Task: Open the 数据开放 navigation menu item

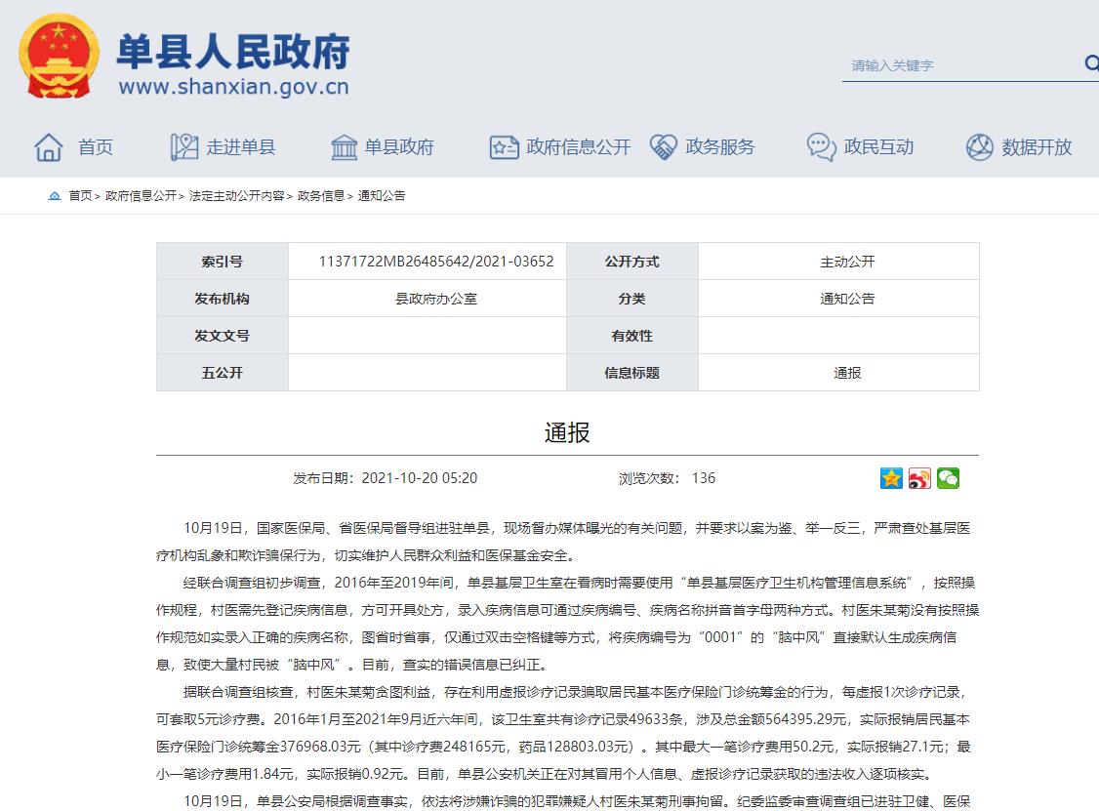Action: pos(1037,147)
